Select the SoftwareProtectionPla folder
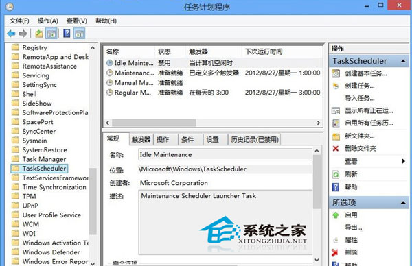Screen dimensions: 412x266 50,112
